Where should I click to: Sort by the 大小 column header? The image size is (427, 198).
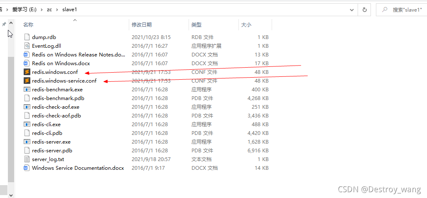pyautogui.click(x=246, y=25)
